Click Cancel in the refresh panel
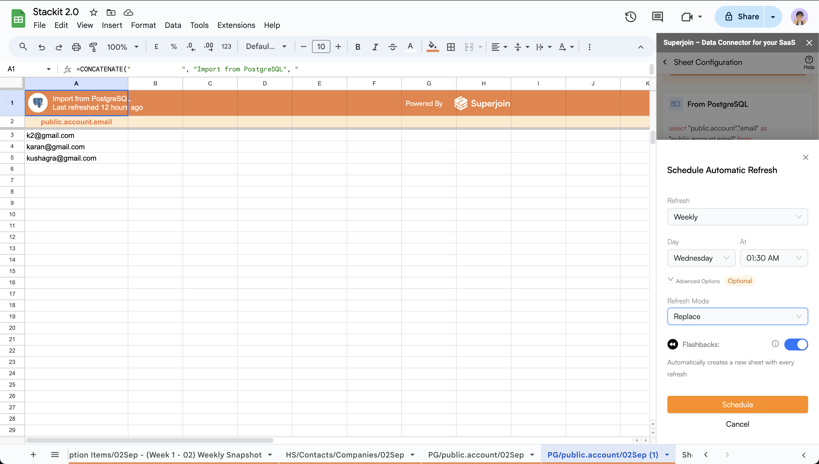 pos(737,424)
